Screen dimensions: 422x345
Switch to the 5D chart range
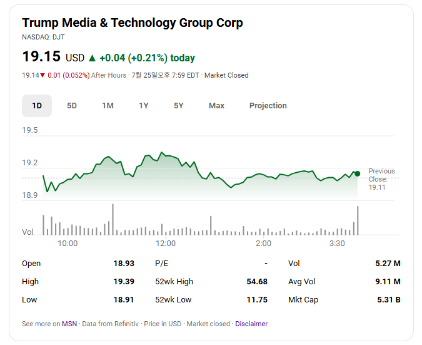pyautogui.click(x=72, y=106)
